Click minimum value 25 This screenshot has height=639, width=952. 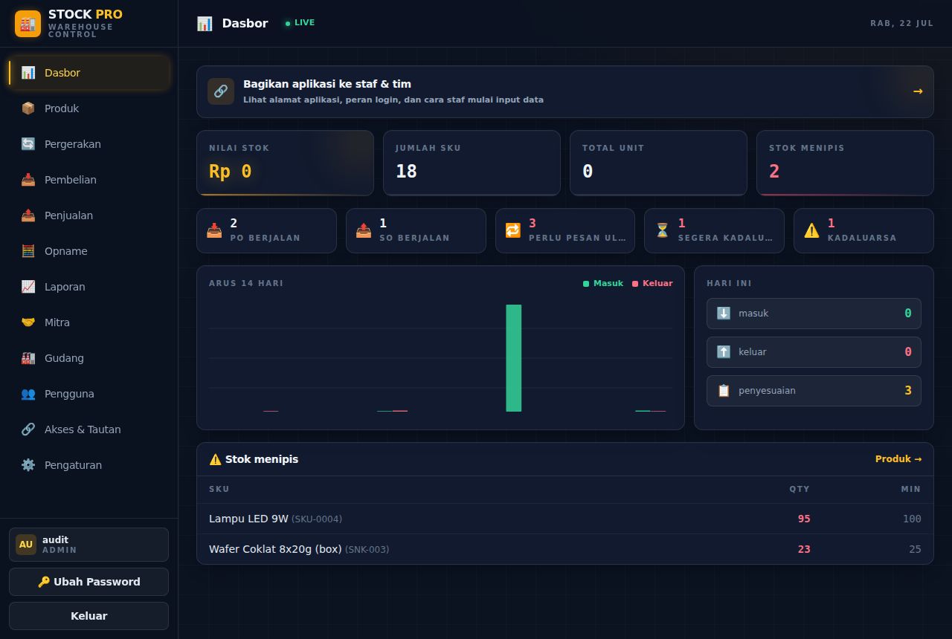point(915,549)
